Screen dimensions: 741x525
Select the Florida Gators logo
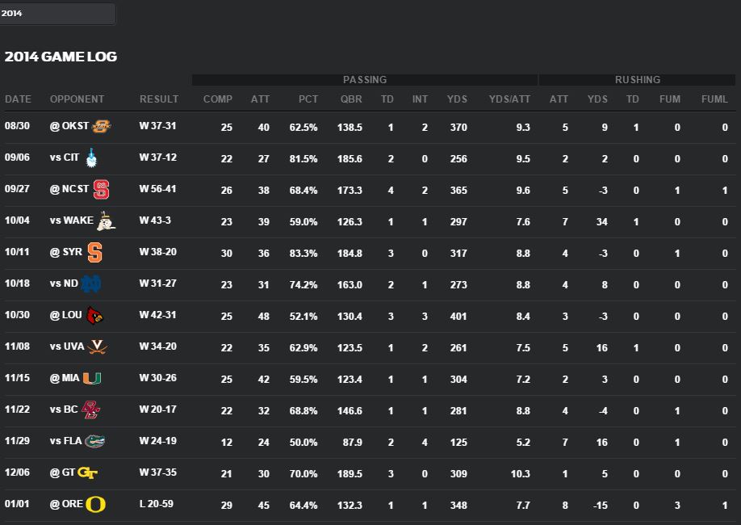tap(95, 442)
